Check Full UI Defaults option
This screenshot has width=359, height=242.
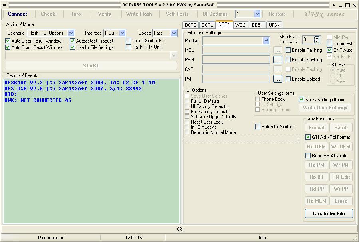(187, 101)
